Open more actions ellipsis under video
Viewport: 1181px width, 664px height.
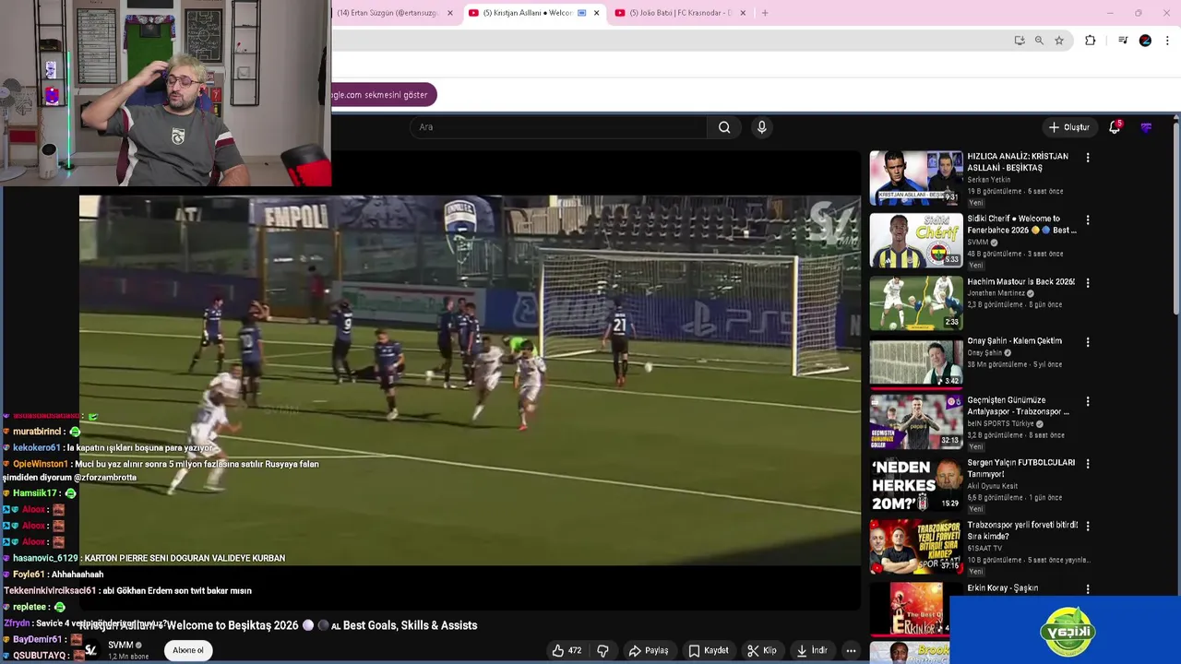click(x=851, y=650)
